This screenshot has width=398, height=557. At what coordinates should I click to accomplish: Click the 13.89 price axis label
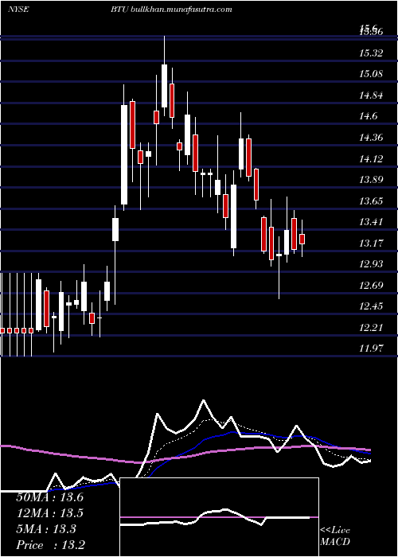coord(372,179)
